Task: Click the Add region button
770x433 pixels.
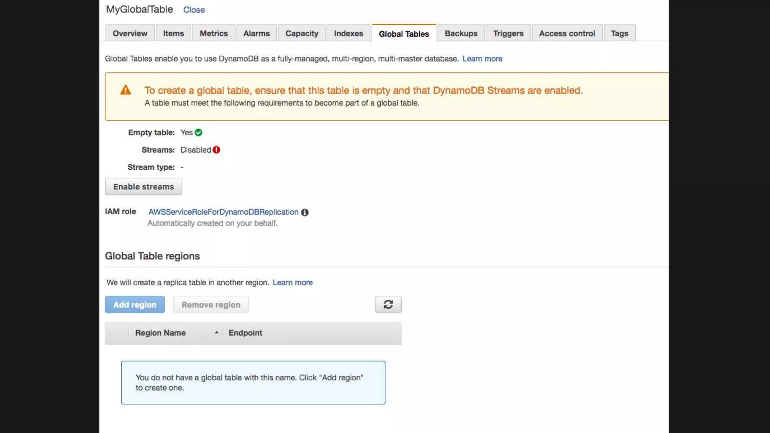Action: tap(135, 305)
